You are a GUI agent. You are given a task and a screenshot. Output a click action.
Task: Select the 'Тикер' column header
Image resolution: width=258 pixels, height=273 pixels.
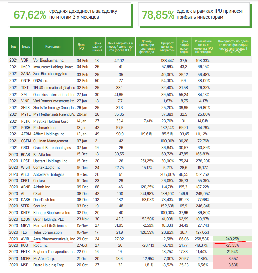(26, 46)
